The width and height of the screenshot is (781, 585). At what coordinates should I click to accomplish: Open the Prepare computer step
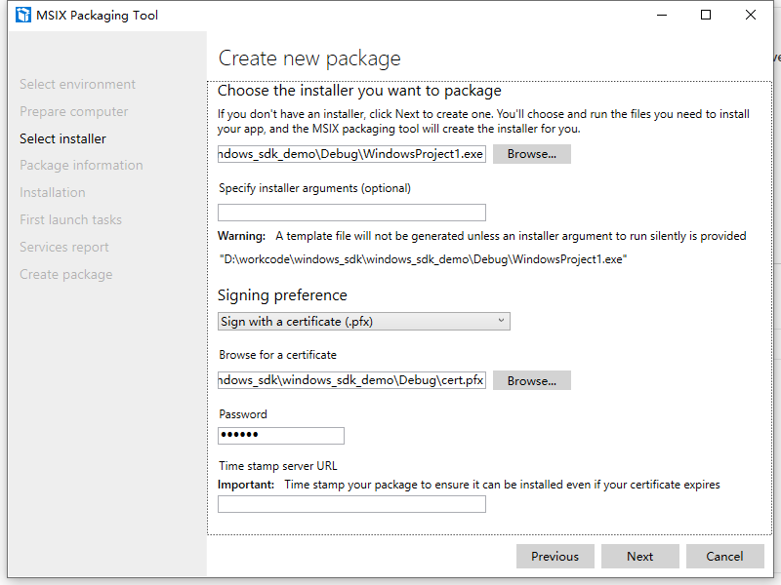tap(73, 112)
